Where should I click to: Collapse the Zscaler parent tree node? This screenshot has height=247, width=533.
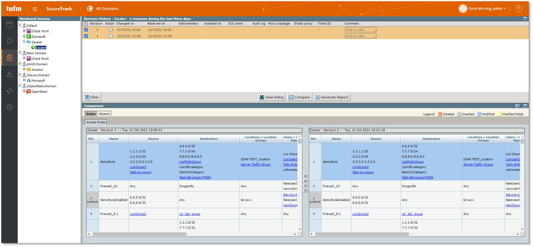24,42
